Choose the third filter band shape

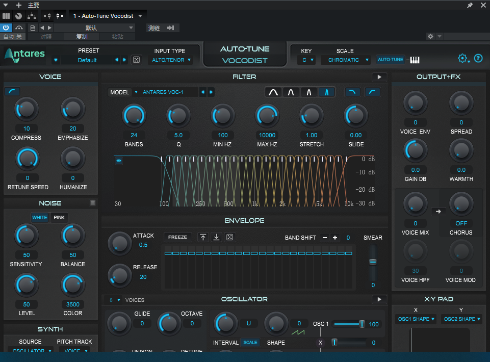click(309, 92)
